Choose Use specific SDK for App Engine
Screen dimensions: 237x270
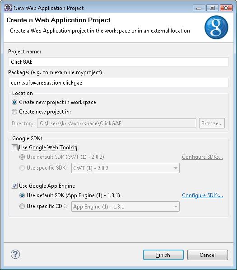click(22, 206)
